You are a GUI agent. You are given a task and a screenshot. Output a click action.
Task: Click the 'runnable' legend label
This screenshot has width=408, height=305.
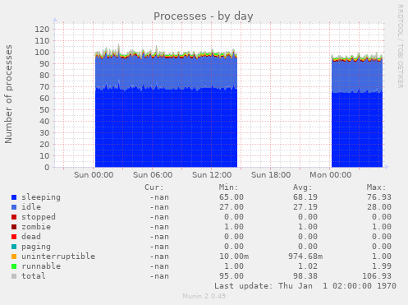[x=41, y=266]
